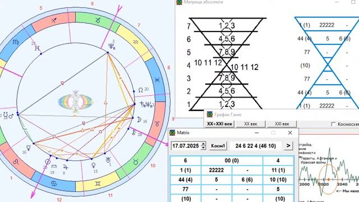Click row label 7 in Матрица абсолюта
The width and height of the screenshot is (359, 202).
[x=188, y=26]
